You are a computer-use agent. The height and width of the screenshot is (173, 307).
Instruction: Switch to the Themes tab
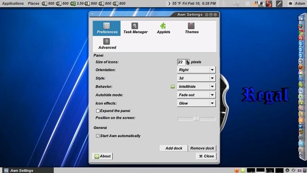pos(191,28)
